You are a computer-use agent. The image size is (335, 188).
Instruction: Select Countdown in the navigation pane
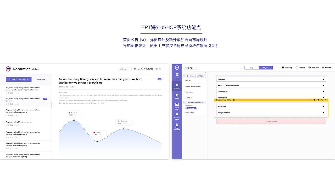pyautogui.click(x=189, y=92)
